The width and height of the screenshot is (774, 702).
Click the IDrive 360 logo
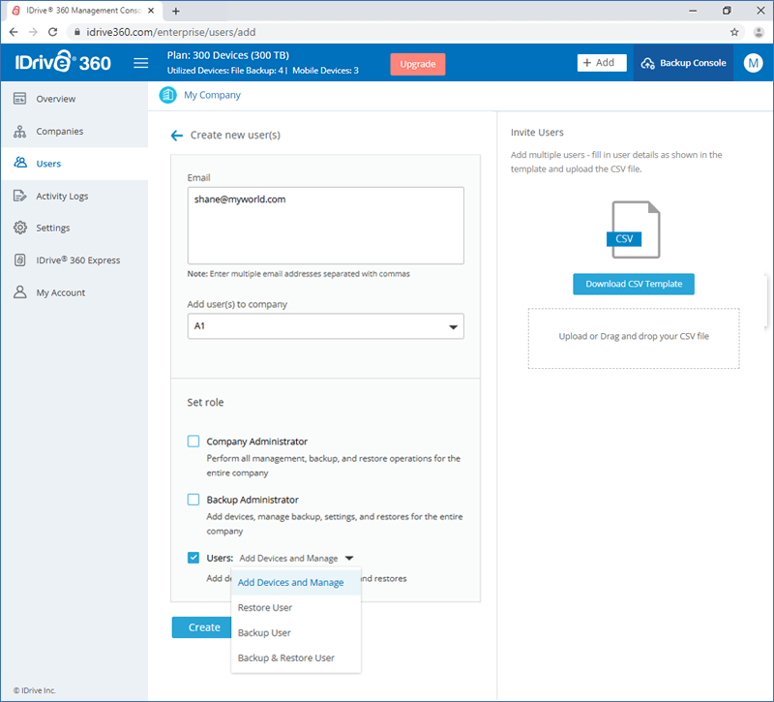coord(63,62)
